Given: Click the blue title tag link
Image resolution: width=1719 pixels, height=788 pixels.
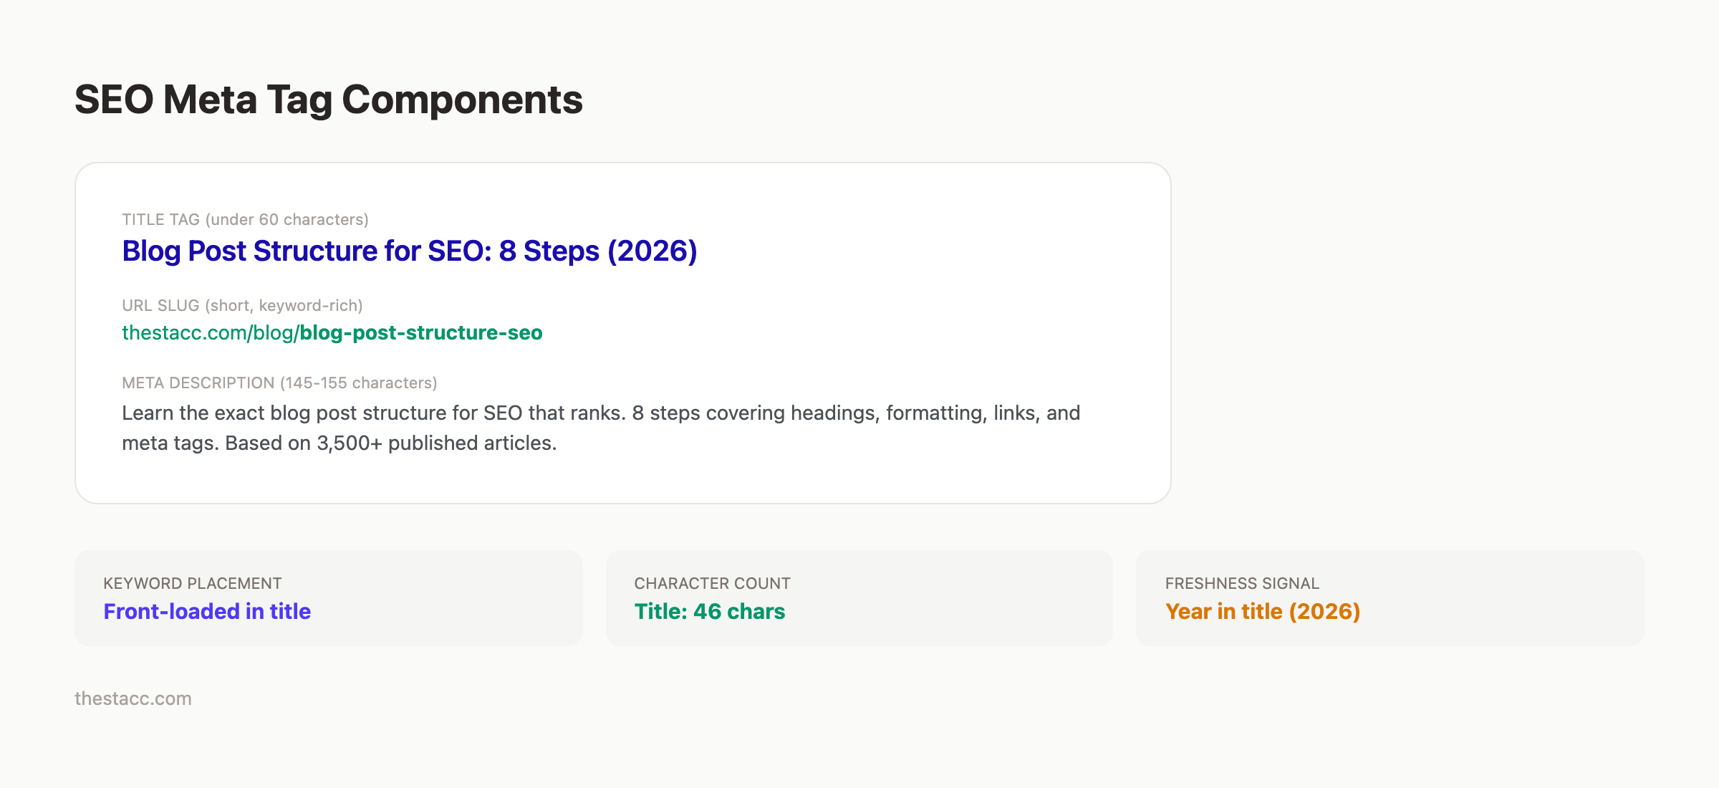Looking at the screenshot, I should (x=408, y=251).
